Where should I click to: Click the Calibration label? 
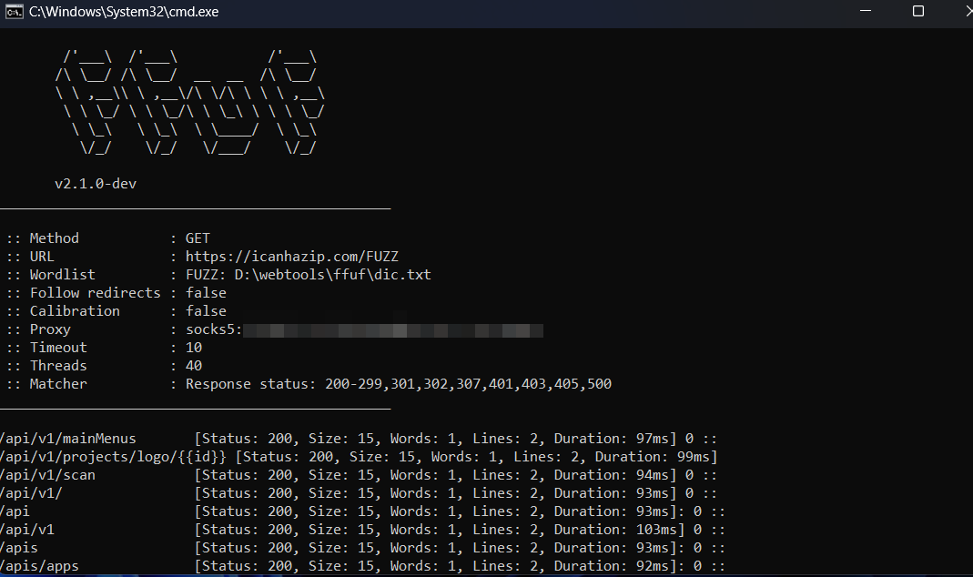point(75,311)
